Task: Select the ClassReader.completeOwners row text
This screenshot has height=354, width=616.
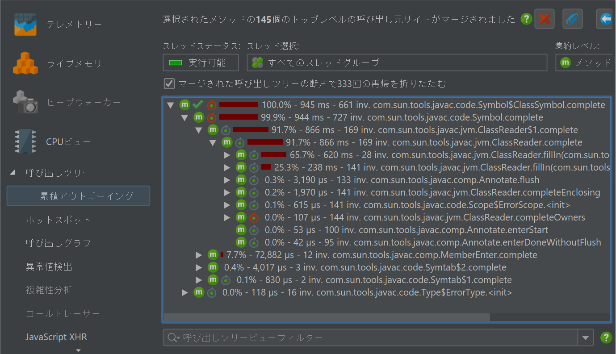Action: [x=425, y=217]
